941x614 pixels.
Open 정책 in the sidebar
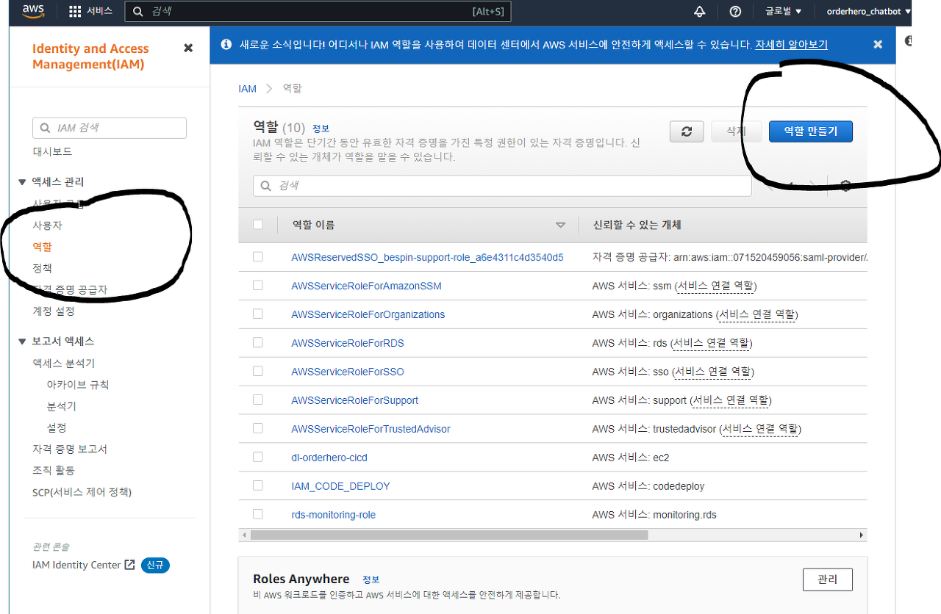[42, 268]
